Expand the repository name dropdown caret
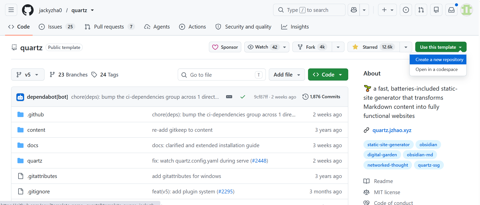This screenshot has width=480, height=205. click(x=92, y=10)
